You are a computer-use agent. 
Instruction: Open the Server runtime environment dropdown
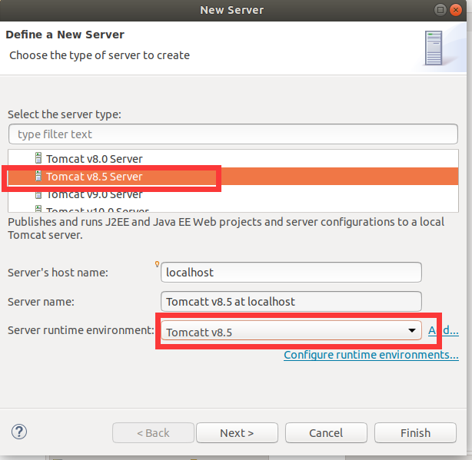point(291,331)
